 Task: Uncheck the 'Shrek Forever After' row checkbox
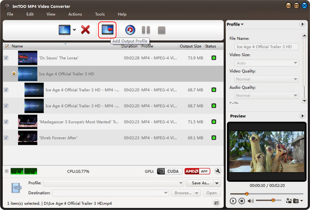(6, 138)
